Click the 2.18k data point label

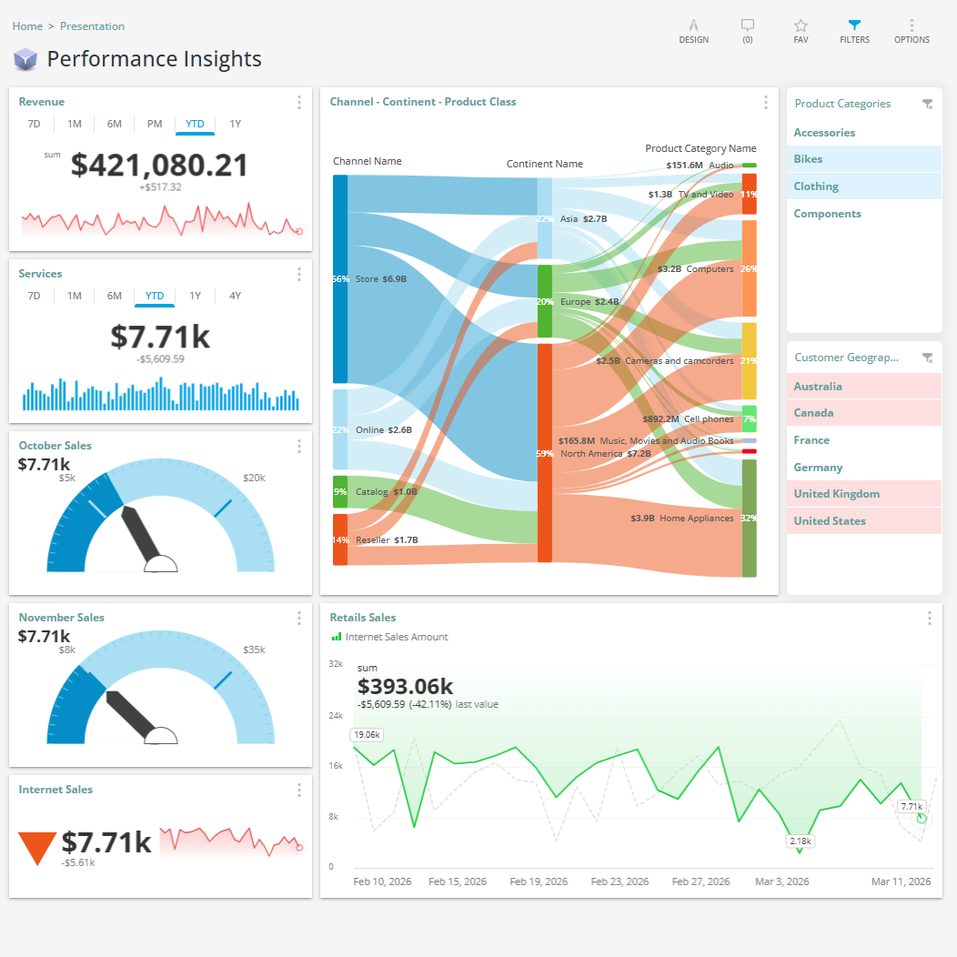(800, 841)
